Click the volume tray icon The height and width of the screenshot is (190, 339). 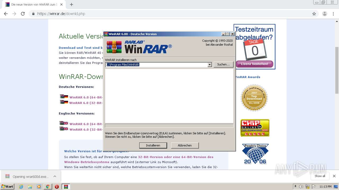click(301, 187)
